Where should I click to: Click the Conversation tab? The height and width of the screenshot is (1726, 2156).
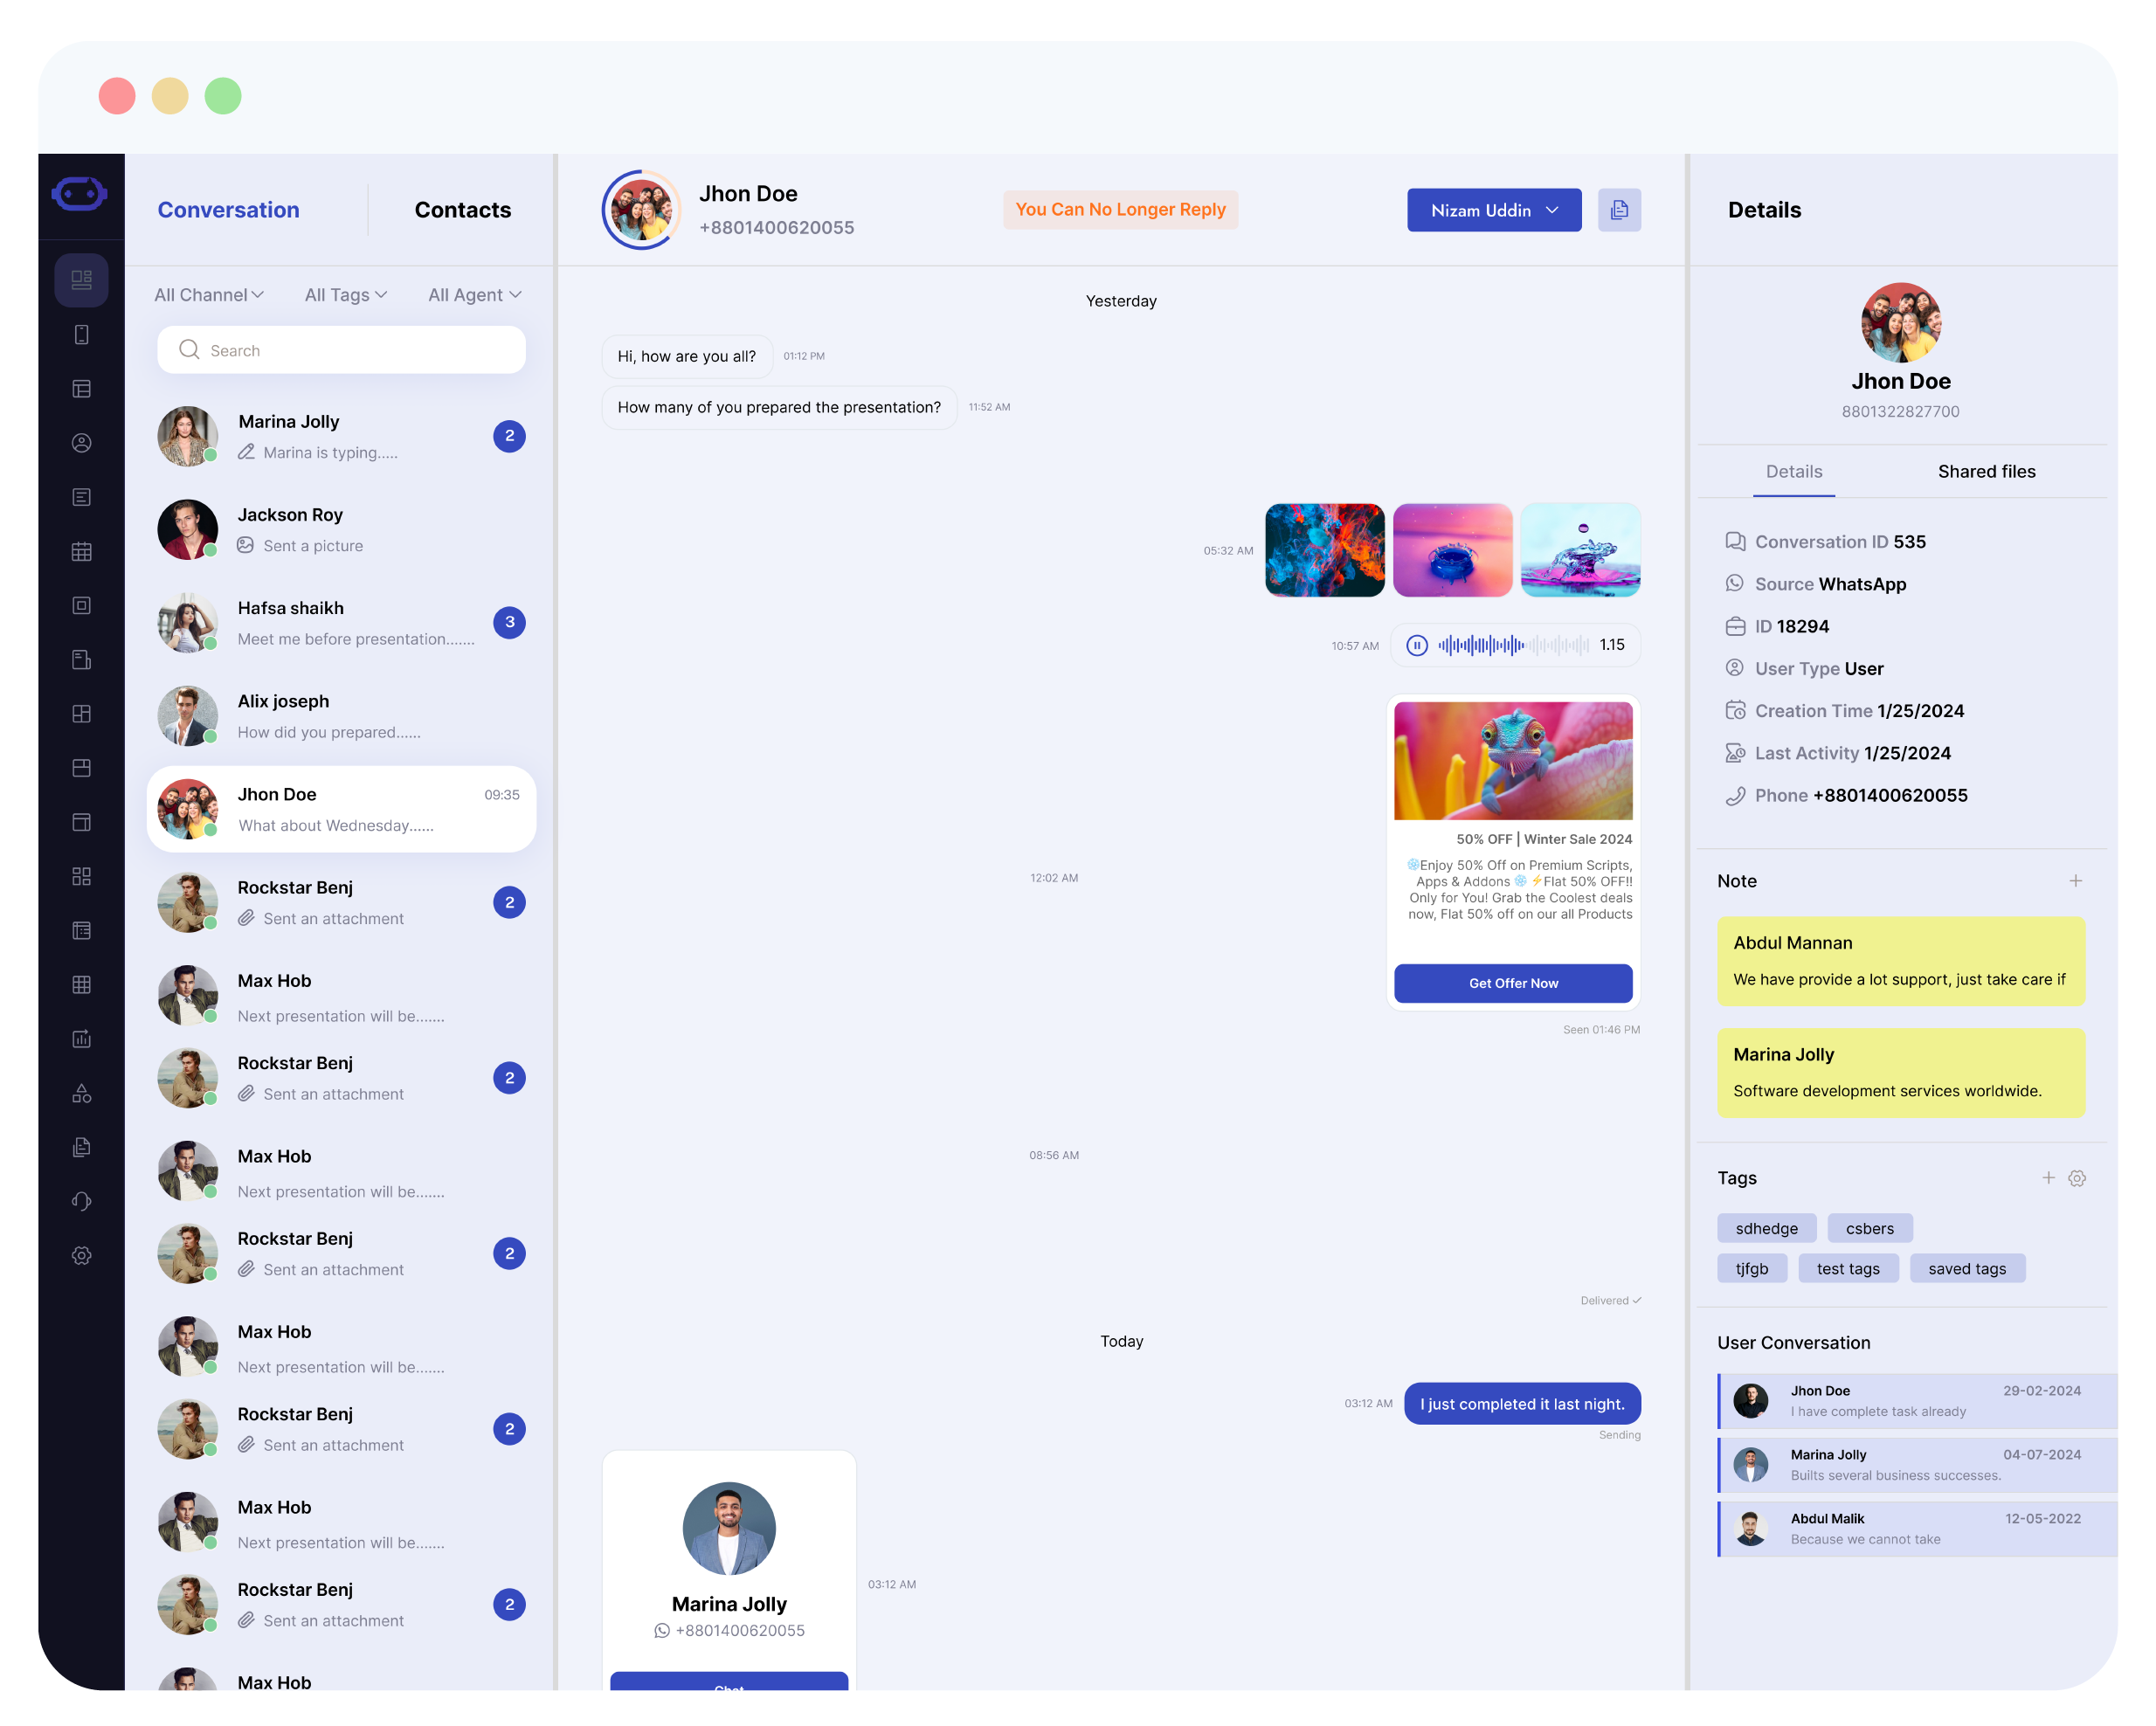[x=227, y=210]
